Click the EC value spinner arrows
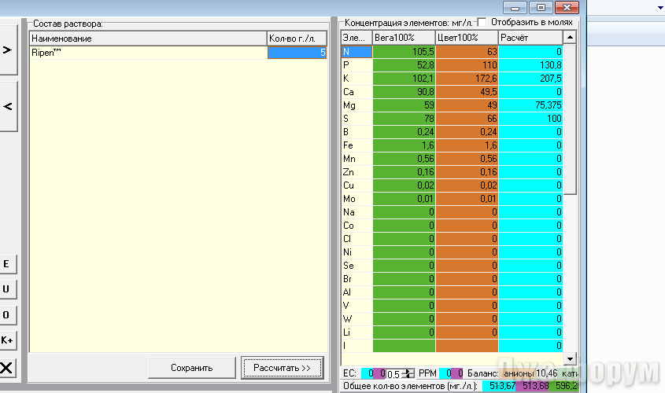665x393 pixels. (408, 373)
